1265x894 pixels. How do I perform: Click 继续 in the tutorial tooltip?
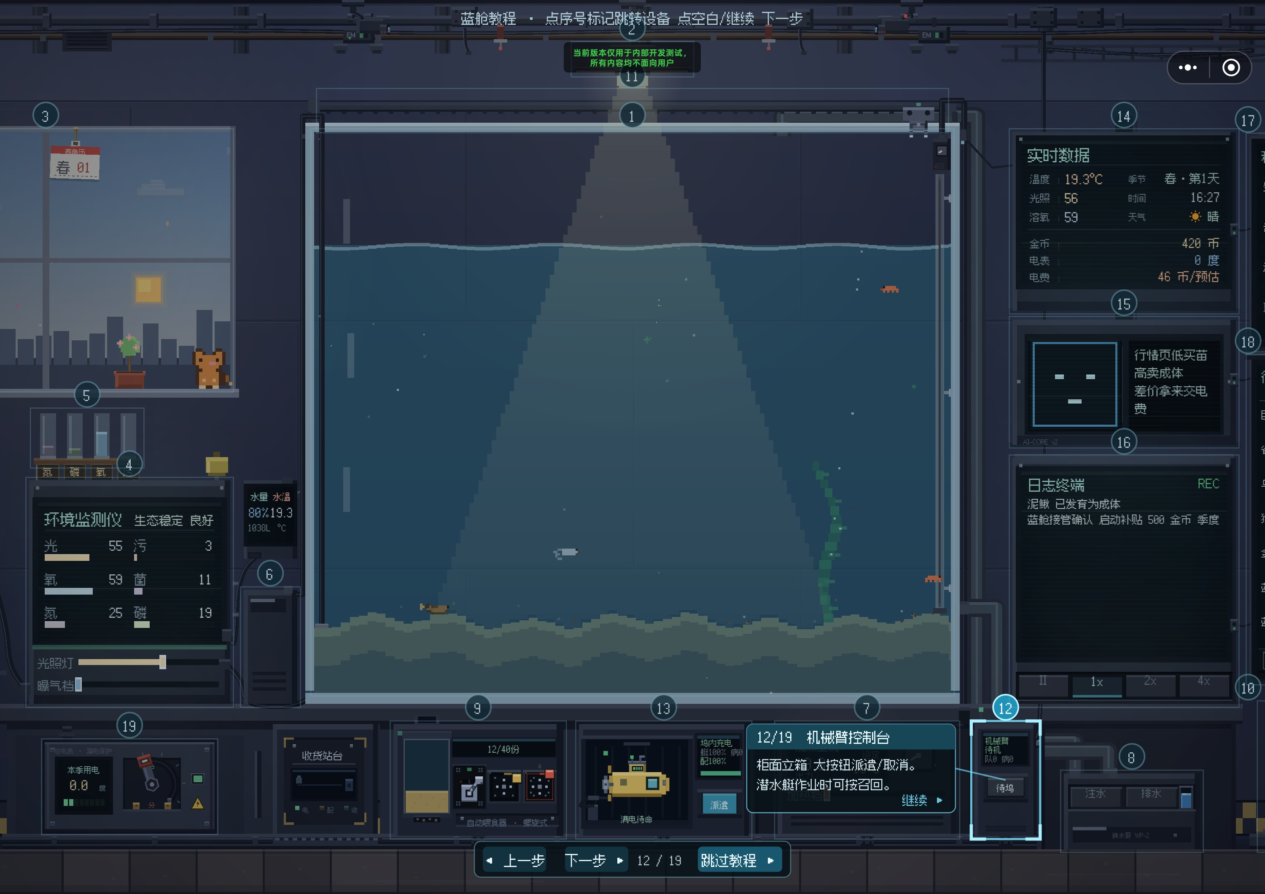point(922,800)
